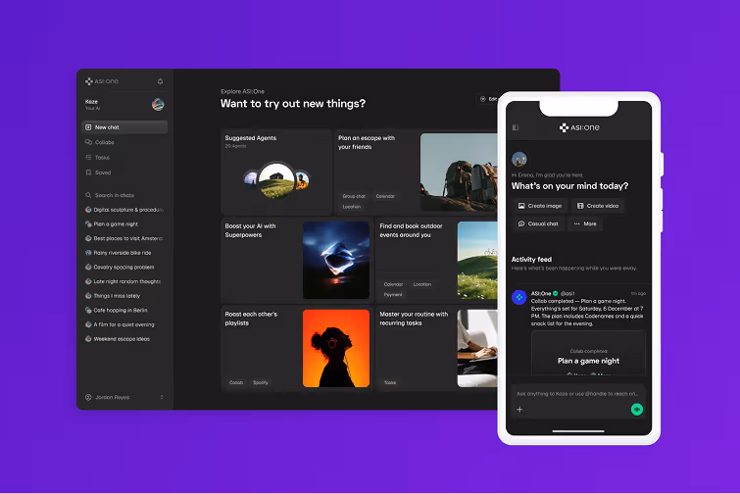The height and width of the screenshot is (494, 740).
Task: Click the plus attachment icon on phone
Action: 519,410
